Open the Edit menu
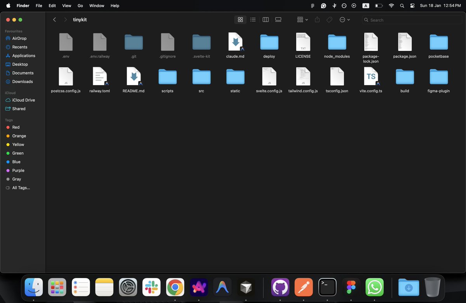 pyautogui.click(x=52, y=6)
